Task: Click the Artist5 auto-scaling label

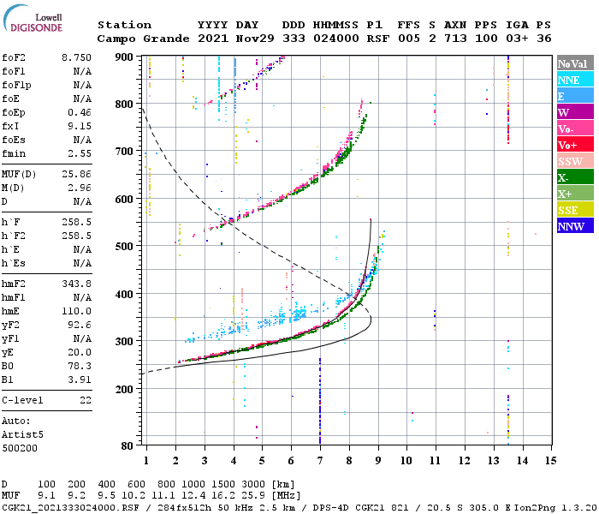Action: tap(22, 435)
